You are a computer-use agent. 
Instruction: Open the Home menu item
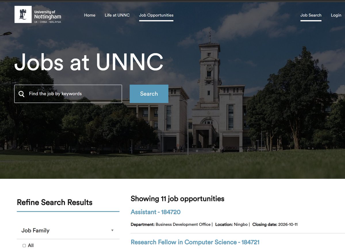[x=90, y=15]
